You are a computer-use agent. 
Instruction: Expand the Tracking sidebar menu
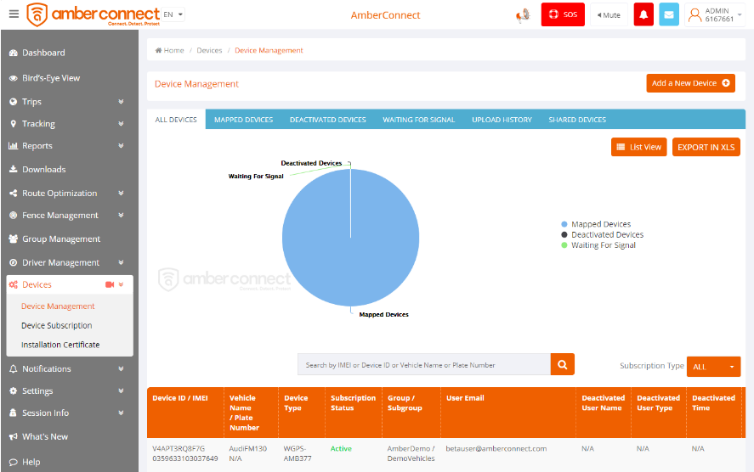click(x=67, y=124)
